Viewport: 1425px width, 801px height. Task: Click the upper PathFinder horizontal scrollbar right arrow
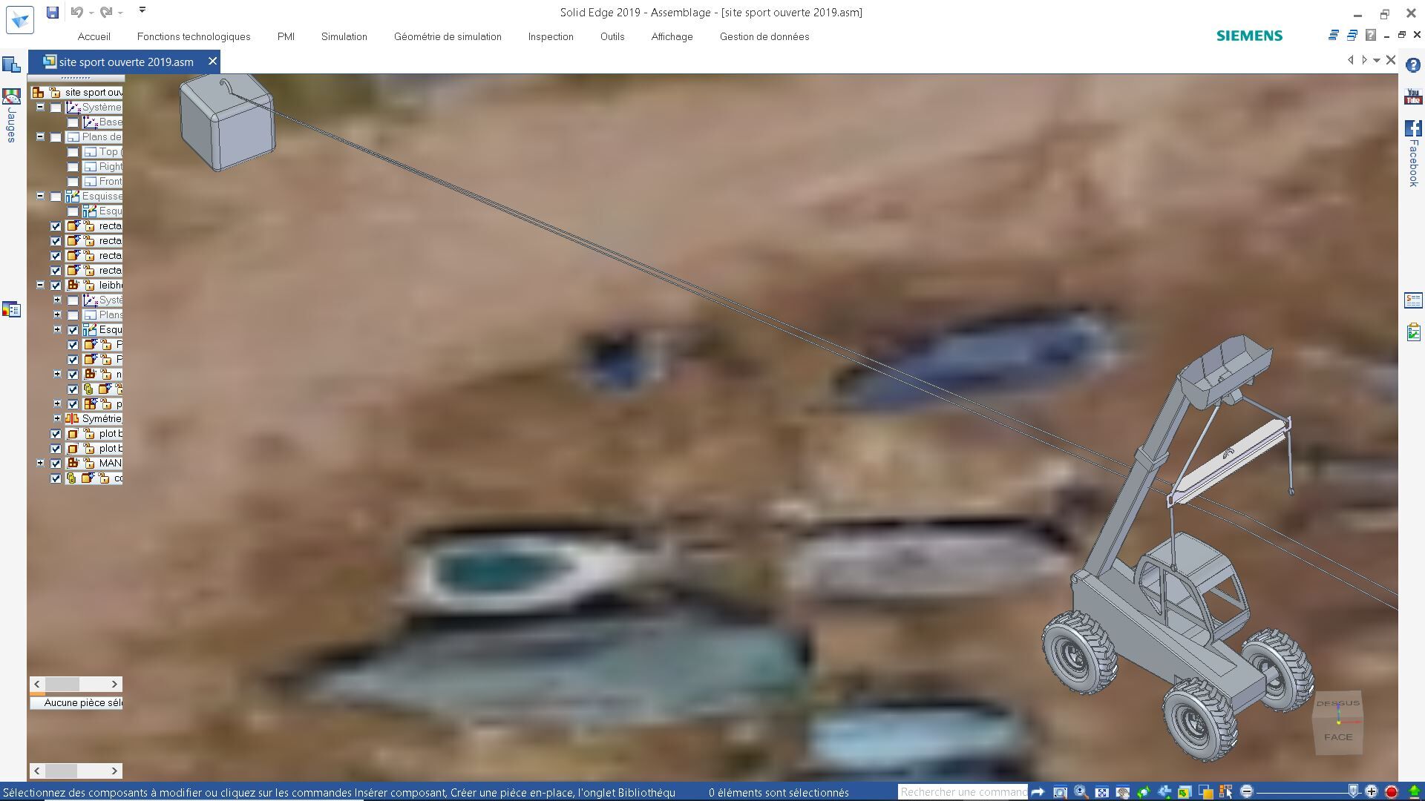(114, 684)
